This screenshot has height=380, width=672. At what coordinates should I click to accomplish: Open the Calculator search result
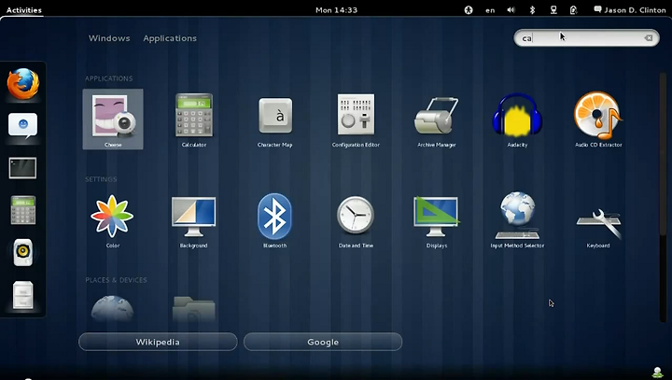coord(194,120)
